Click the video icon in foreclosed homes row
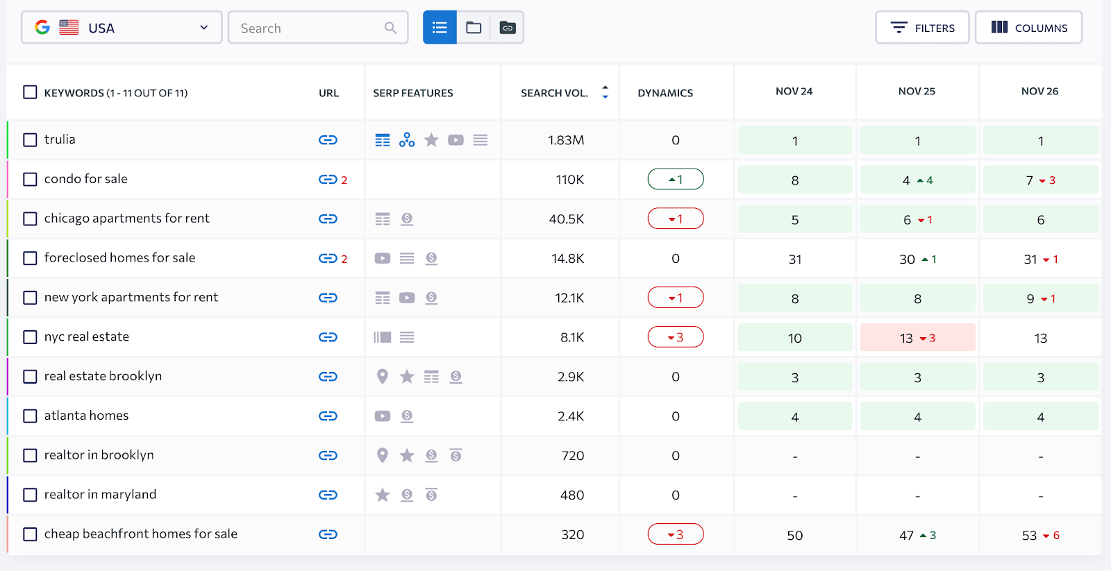 click(x=383, y=258)
